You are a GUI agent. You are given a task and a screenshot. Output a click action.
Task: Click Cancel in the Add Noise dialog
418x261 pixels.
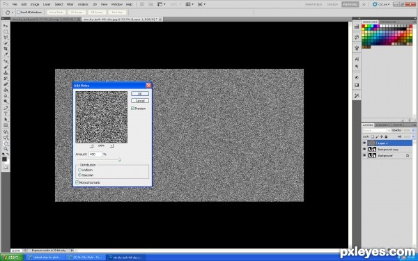pyautogui.click(x=140, y=101)
